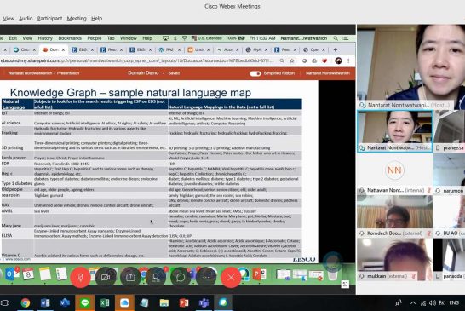Open Webex more options ellipsis button
The height and width of the screenshot is (311, 465).
click(206, 277)
